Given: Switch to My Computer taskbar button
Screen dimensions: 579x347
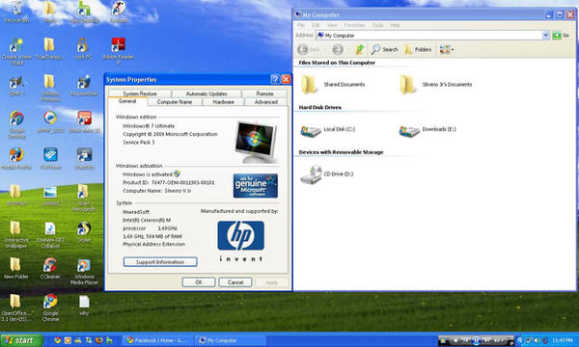Looking at the screenshot, I should point(230,340).
